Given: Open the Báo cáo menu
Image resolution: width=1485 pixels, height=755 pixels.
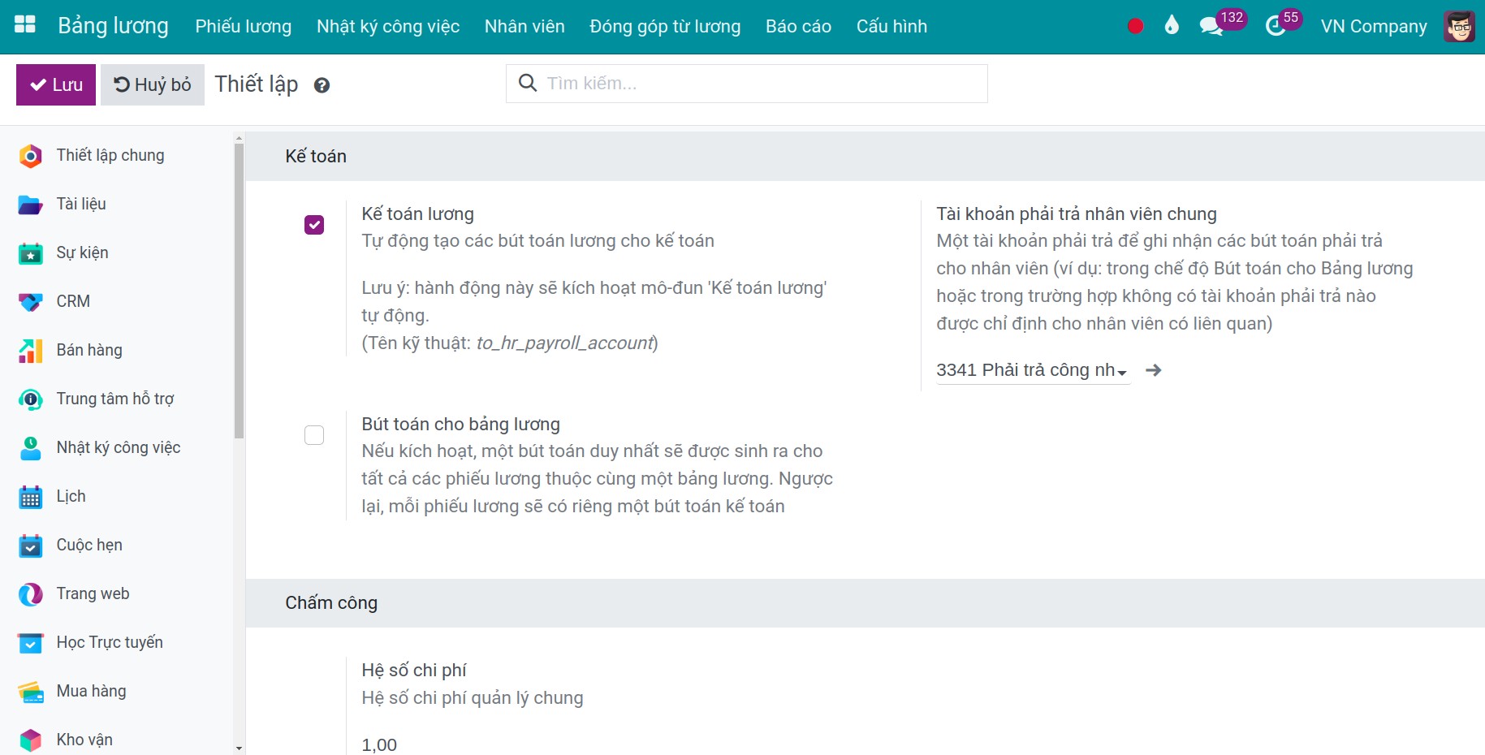Looking at the screenshot, I should click(x=798, y=26).
